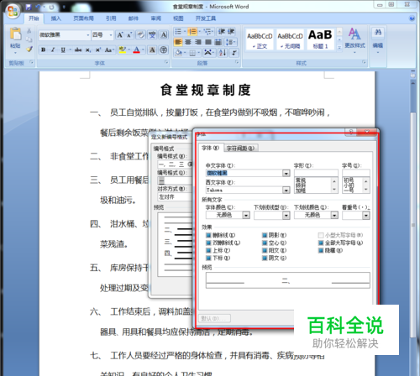Save document via quick access toolbar
The height and width of the screenshot is (376, 420).
tap(29, 7)
